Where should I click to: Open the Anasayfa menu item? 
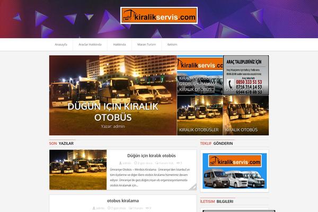61,45
